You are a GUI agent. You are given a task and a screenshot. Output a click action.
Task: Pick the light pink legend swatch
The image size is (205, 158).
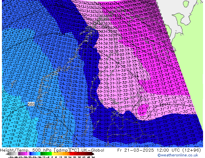click(28, 154)
